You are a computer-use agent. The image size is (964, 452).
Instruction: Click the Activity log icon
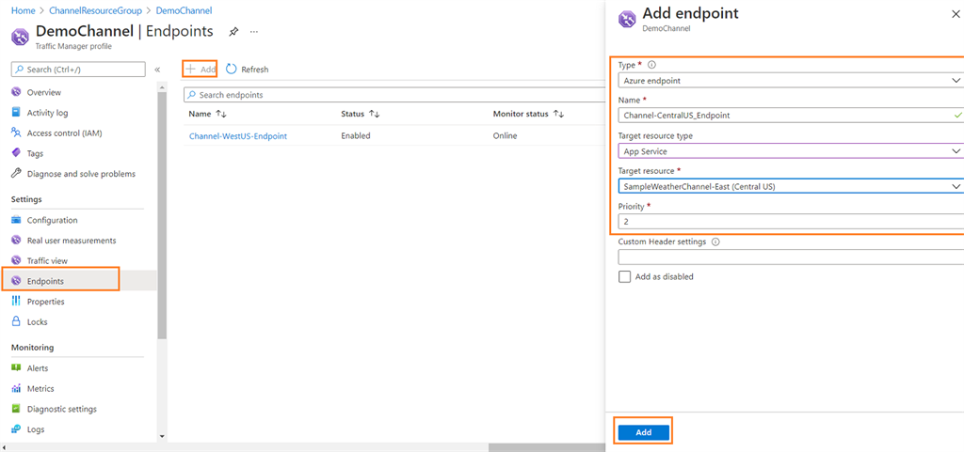click(x=17, y=112)
